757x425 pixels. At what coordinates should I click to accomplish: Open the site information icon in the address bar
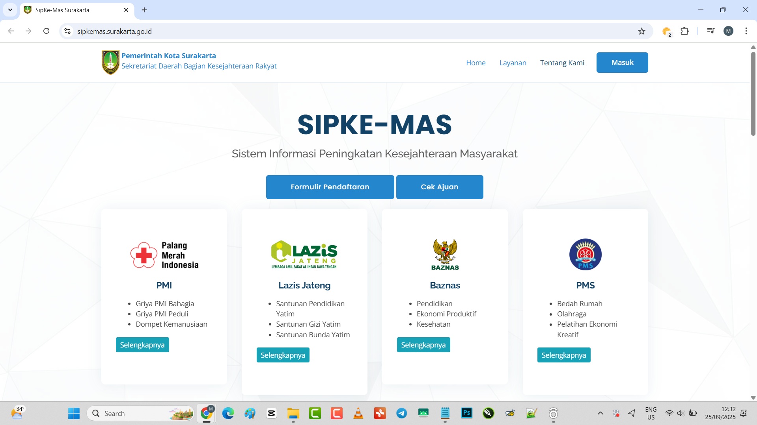point(67,31)
